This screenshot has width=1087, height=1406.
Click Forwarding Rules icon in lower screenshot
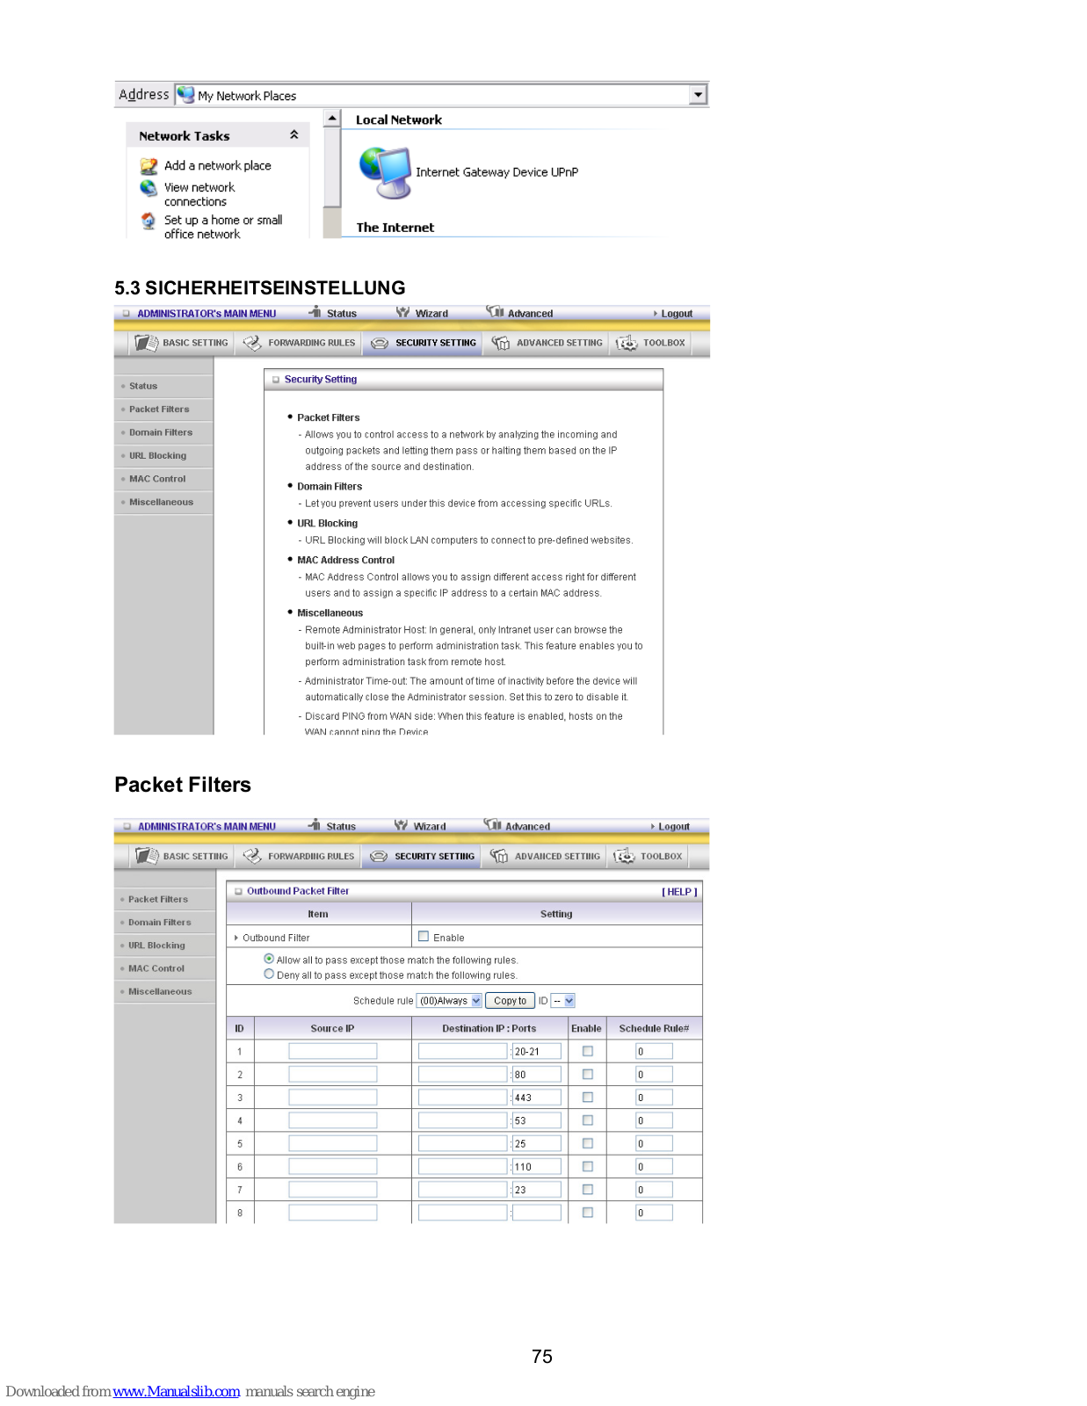pos(252,856)
